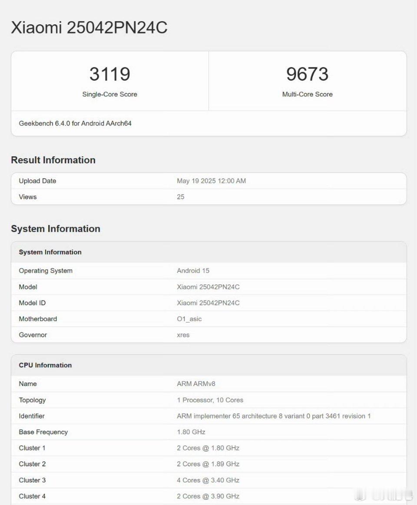417x505 pixels.
Task: Select the Model value Xiaomi 25042PN24C
Action: pos(208,287)
